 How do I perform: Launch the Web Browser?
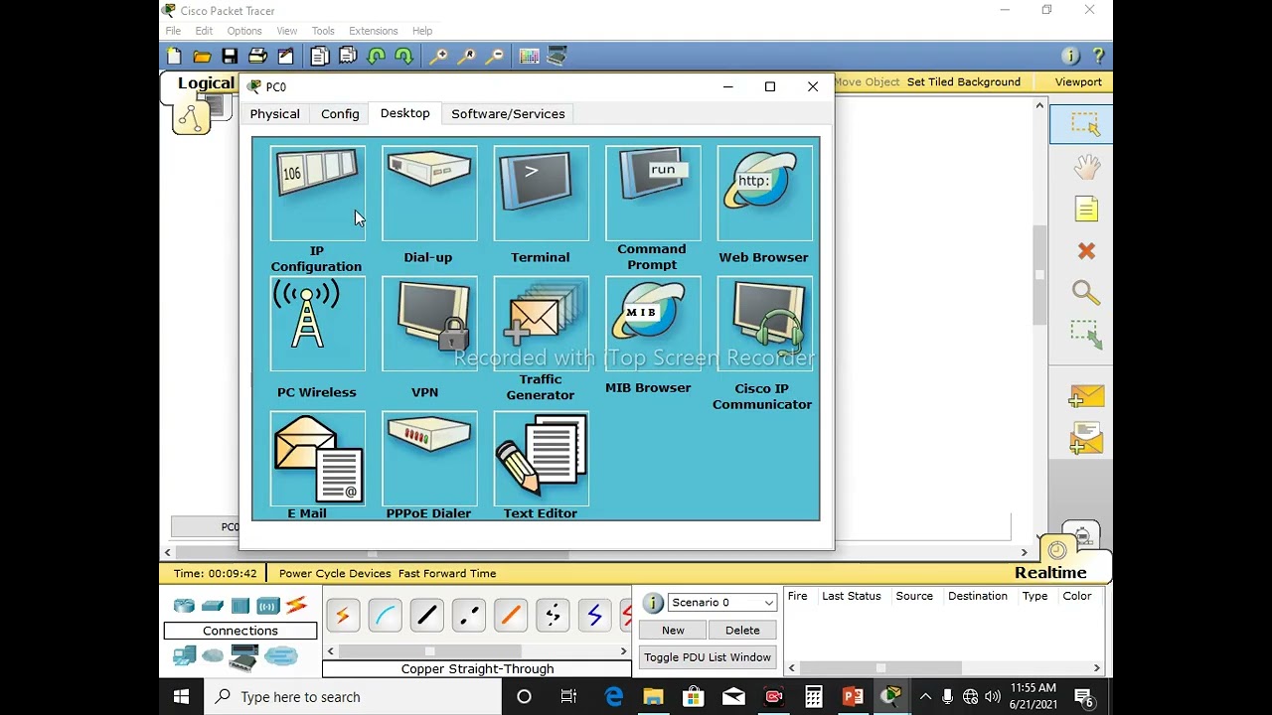pyautogui.click(x=764, y=194)
